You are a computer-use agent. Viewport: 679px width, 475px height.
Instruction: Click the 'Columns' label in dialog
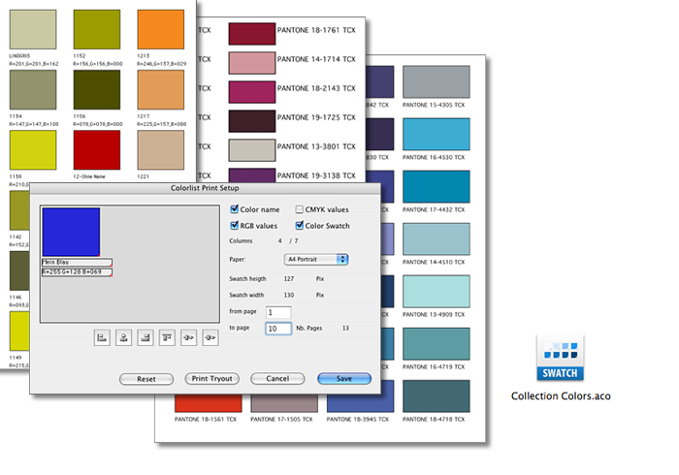[x=241, y=241]
